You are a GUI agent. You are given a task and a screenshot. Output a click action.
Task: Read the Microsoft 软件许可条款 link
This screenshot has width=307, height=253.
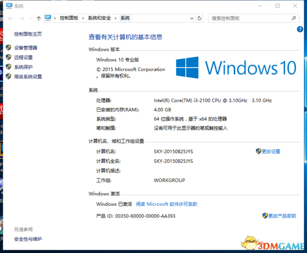pyautogui.click(x=166, y=204)
